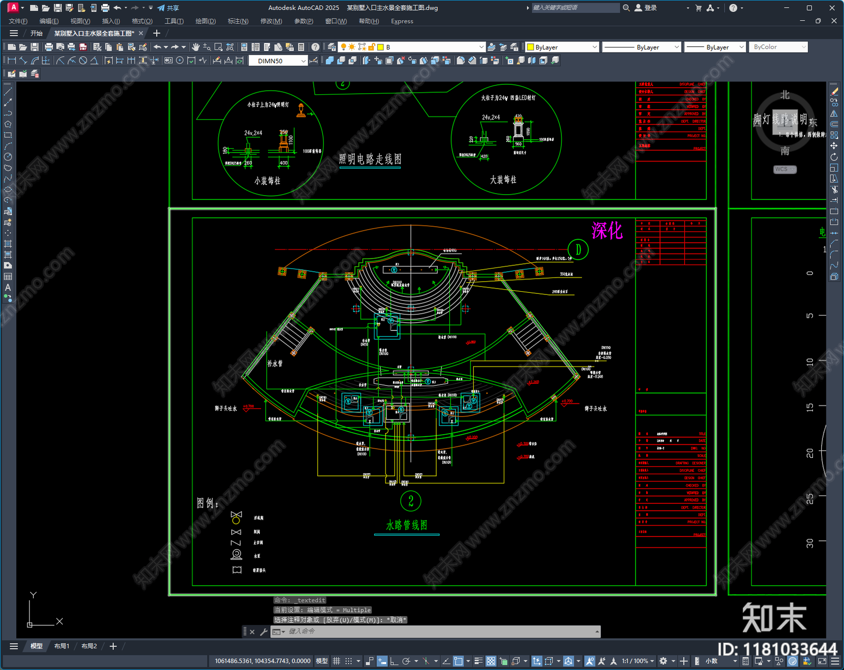
Task: Click the Share (共享) button
Action: pyautogui.click(x=168, y=8)
